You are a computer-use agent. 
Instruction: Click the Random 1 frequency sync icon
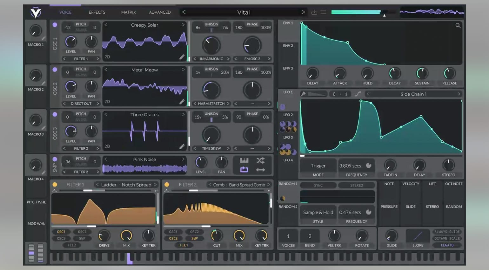[369, 212]
